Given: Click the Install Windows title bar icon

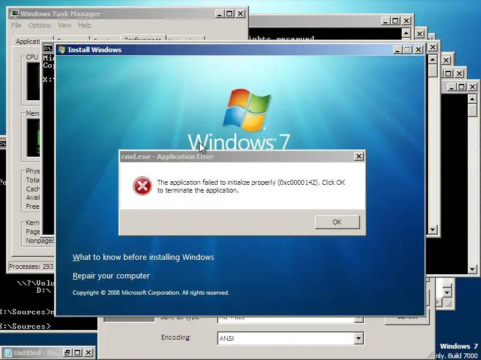Looking at the screenshot, I should click(x=62, y=50).
